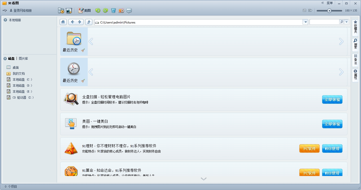361x190 pixels.
Task: Navigate up one folder level
Action: click(x=89, y=22)
